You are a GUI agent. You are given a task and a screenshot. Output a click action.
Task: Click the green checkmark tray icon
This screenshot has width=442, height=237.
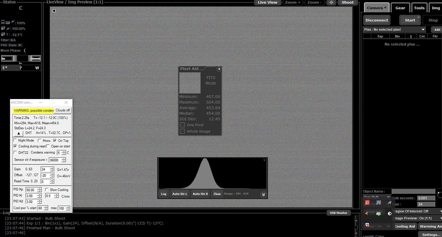point(379,214)
